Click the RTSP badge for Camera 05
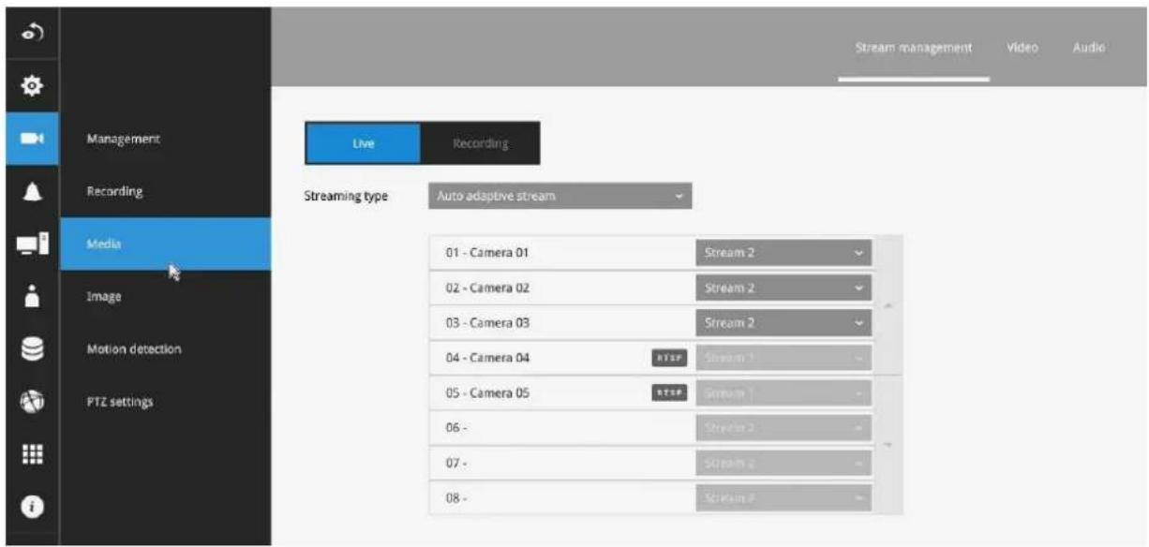The width and height of the screenshot is (1149, 547). (670, 392)
